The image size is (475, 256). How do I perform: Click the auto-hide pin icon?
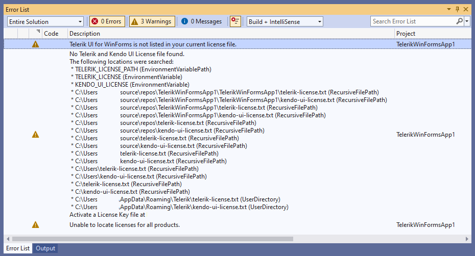tap(458, 9)
